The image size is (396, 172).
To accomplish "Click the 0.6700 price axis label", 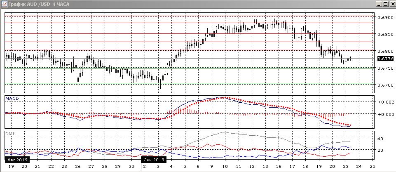I will coord(385,85).
